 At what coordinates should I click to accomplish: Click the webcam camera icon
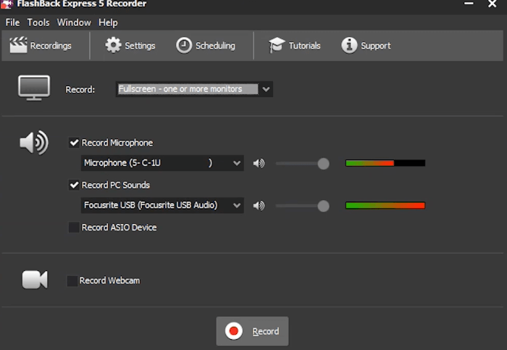[x=35, y=280]
